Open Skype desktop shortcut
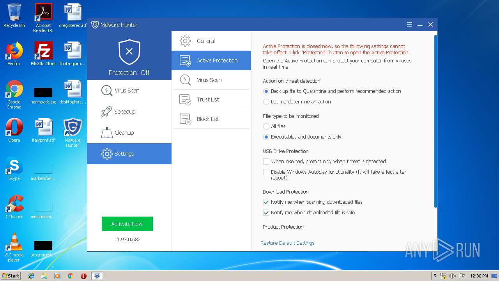The image size is (499, 281). (x=14, y=169)
